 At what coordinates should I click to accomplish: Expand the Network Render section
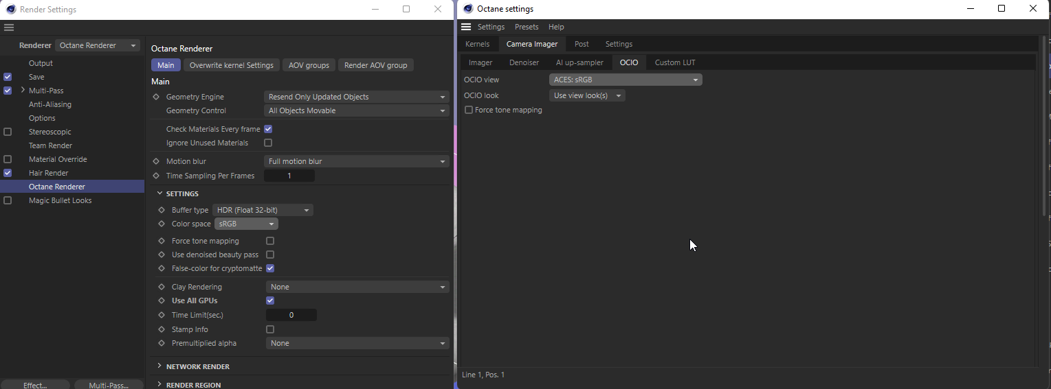159,366
